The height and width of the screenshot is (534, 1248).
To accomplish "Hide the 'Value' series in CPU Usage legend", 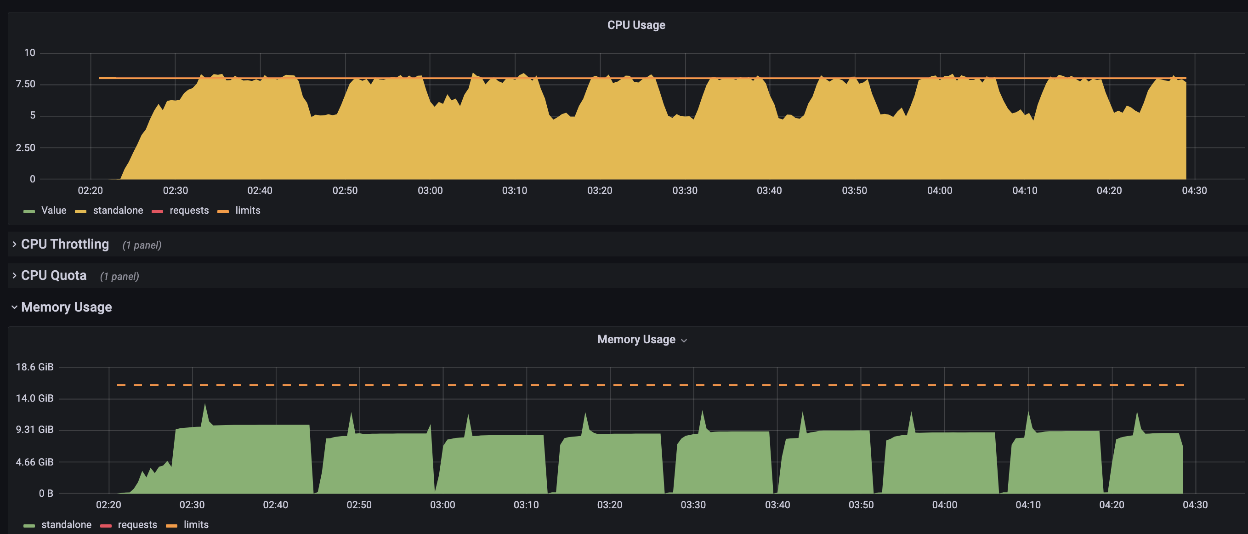I will 53,210.
